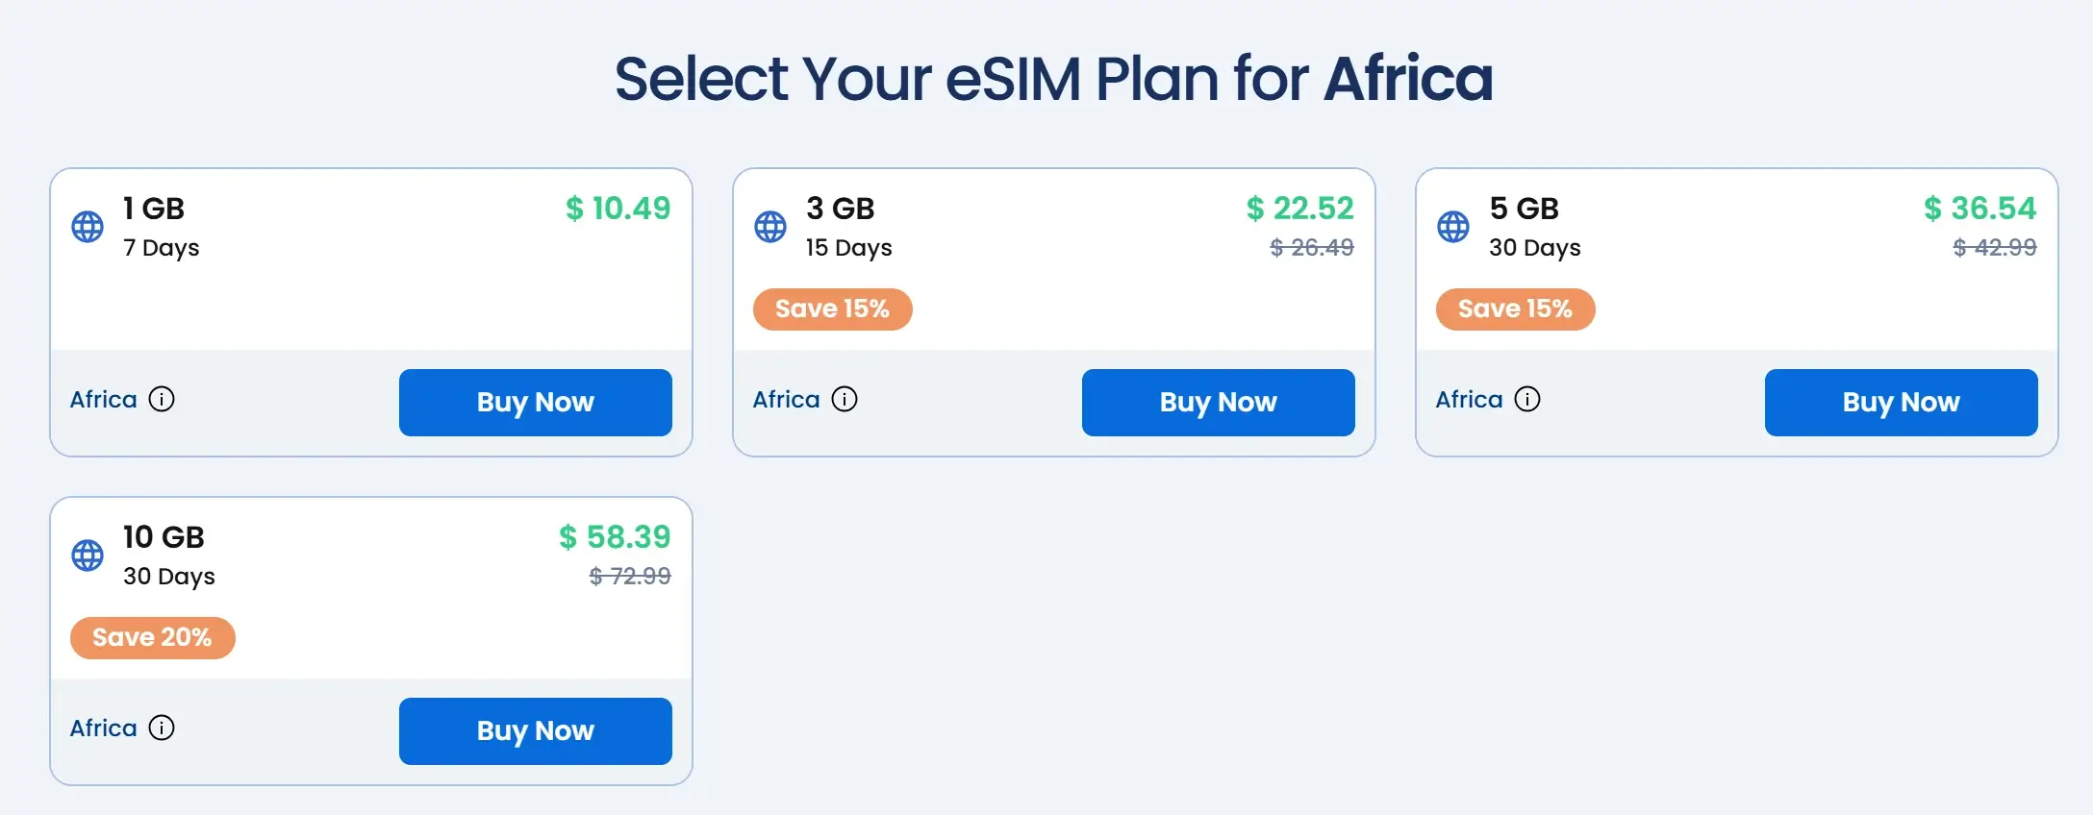Hit Buy Now for 10 GB plan

coord(535,731)
